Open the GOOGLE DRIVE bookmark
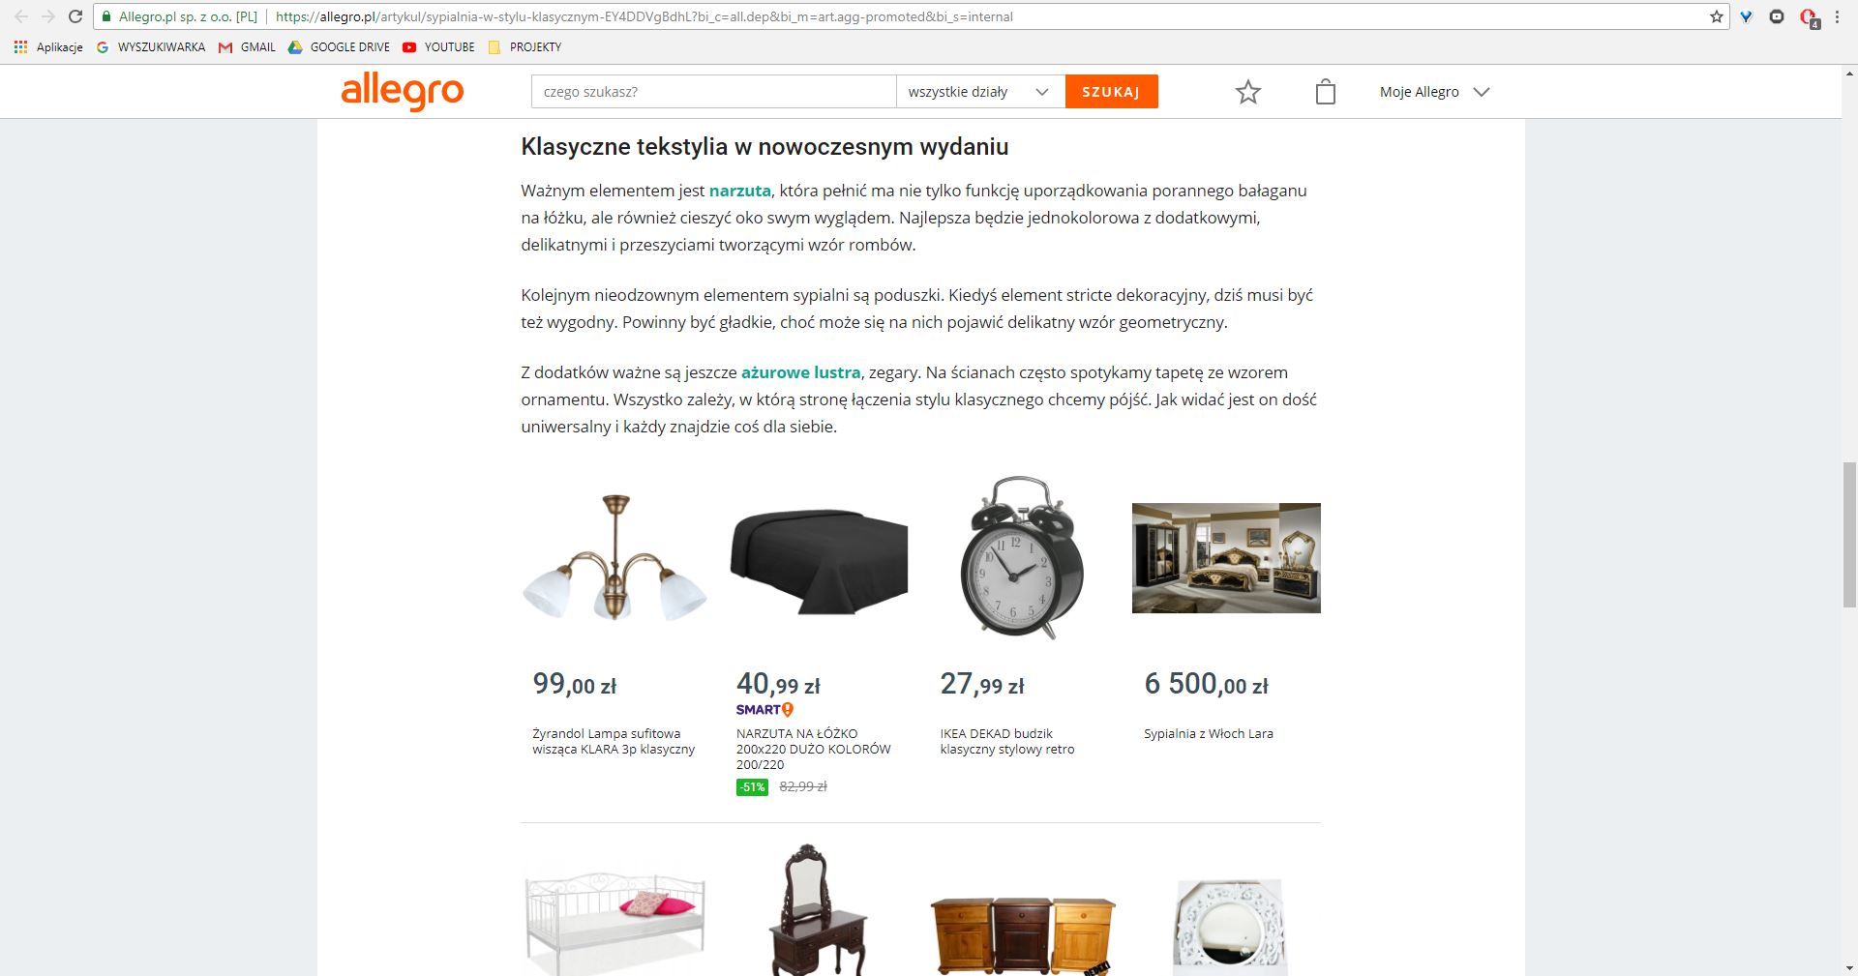 [339, 46]
